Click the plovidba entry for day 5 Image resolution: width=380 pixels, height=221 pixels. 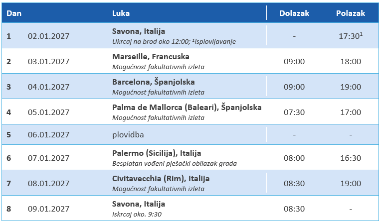[x=128, y=135]
